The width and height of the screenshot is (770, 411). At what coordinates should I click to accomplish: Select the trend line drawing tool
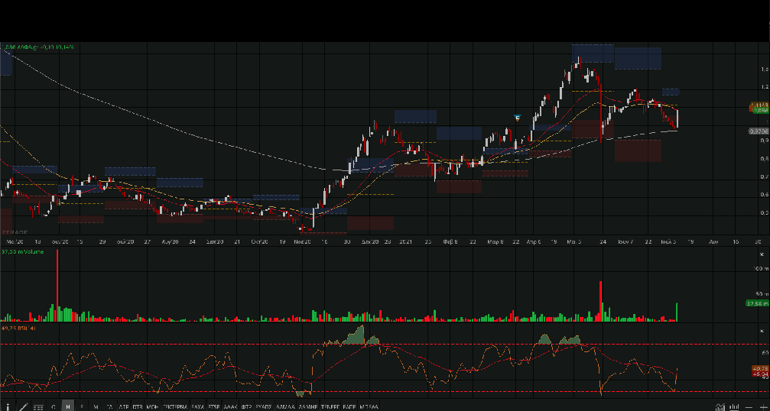23,406
